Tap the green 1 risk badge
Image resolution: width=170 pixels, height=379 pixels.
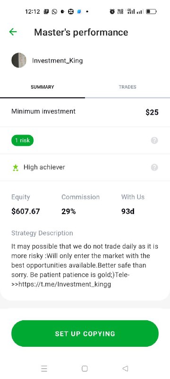(x=22, y=140)
